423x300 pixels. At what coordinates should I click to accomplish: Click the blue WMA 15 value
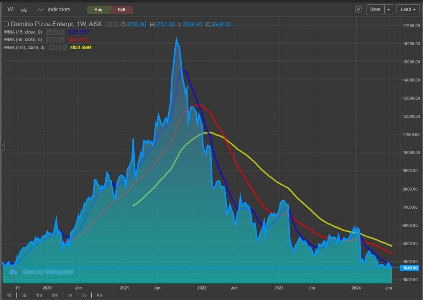78,32
